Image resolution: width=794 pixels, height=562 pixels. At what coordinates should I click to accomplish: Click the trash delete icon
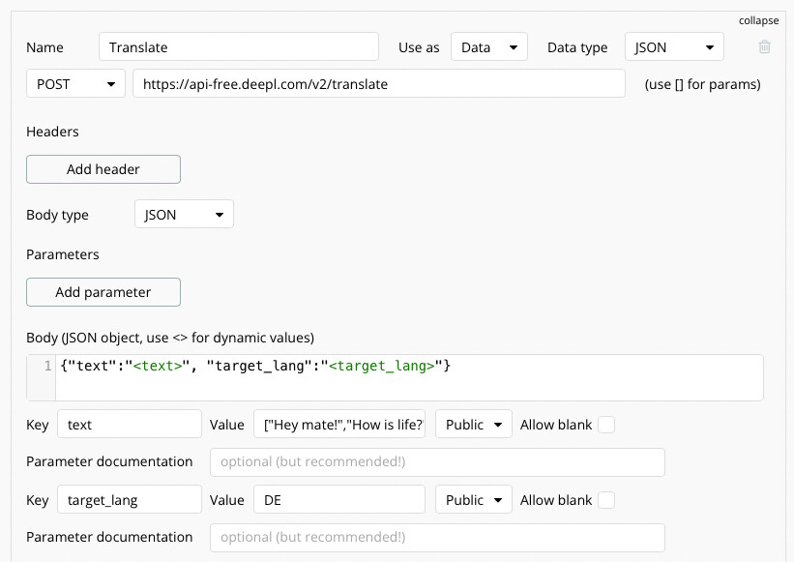[x=764, y=46]
